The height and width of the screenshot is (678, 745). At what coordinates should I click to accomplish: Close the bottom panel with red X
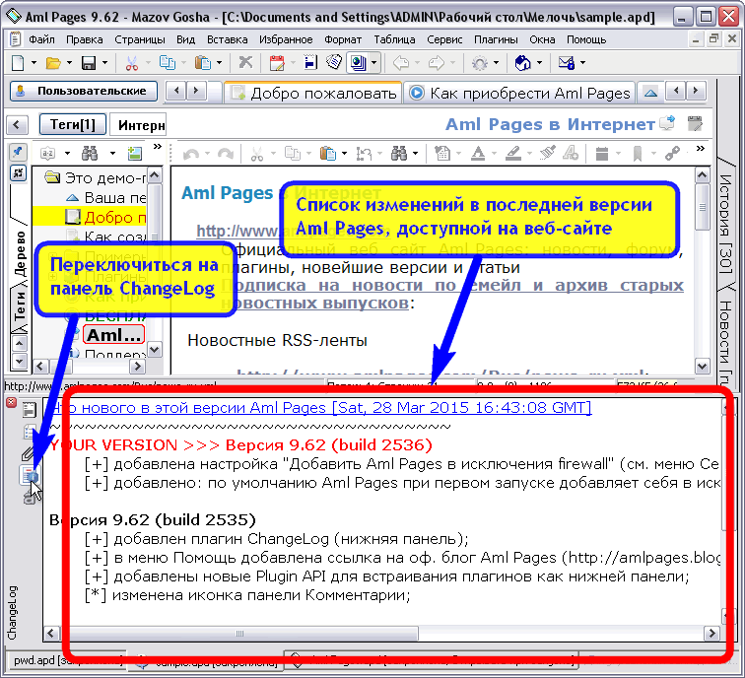pyautogui.click(x=11, y=402)
